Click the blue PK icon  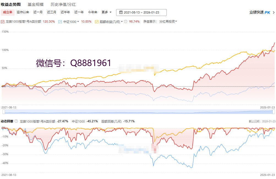pos(267,12)
